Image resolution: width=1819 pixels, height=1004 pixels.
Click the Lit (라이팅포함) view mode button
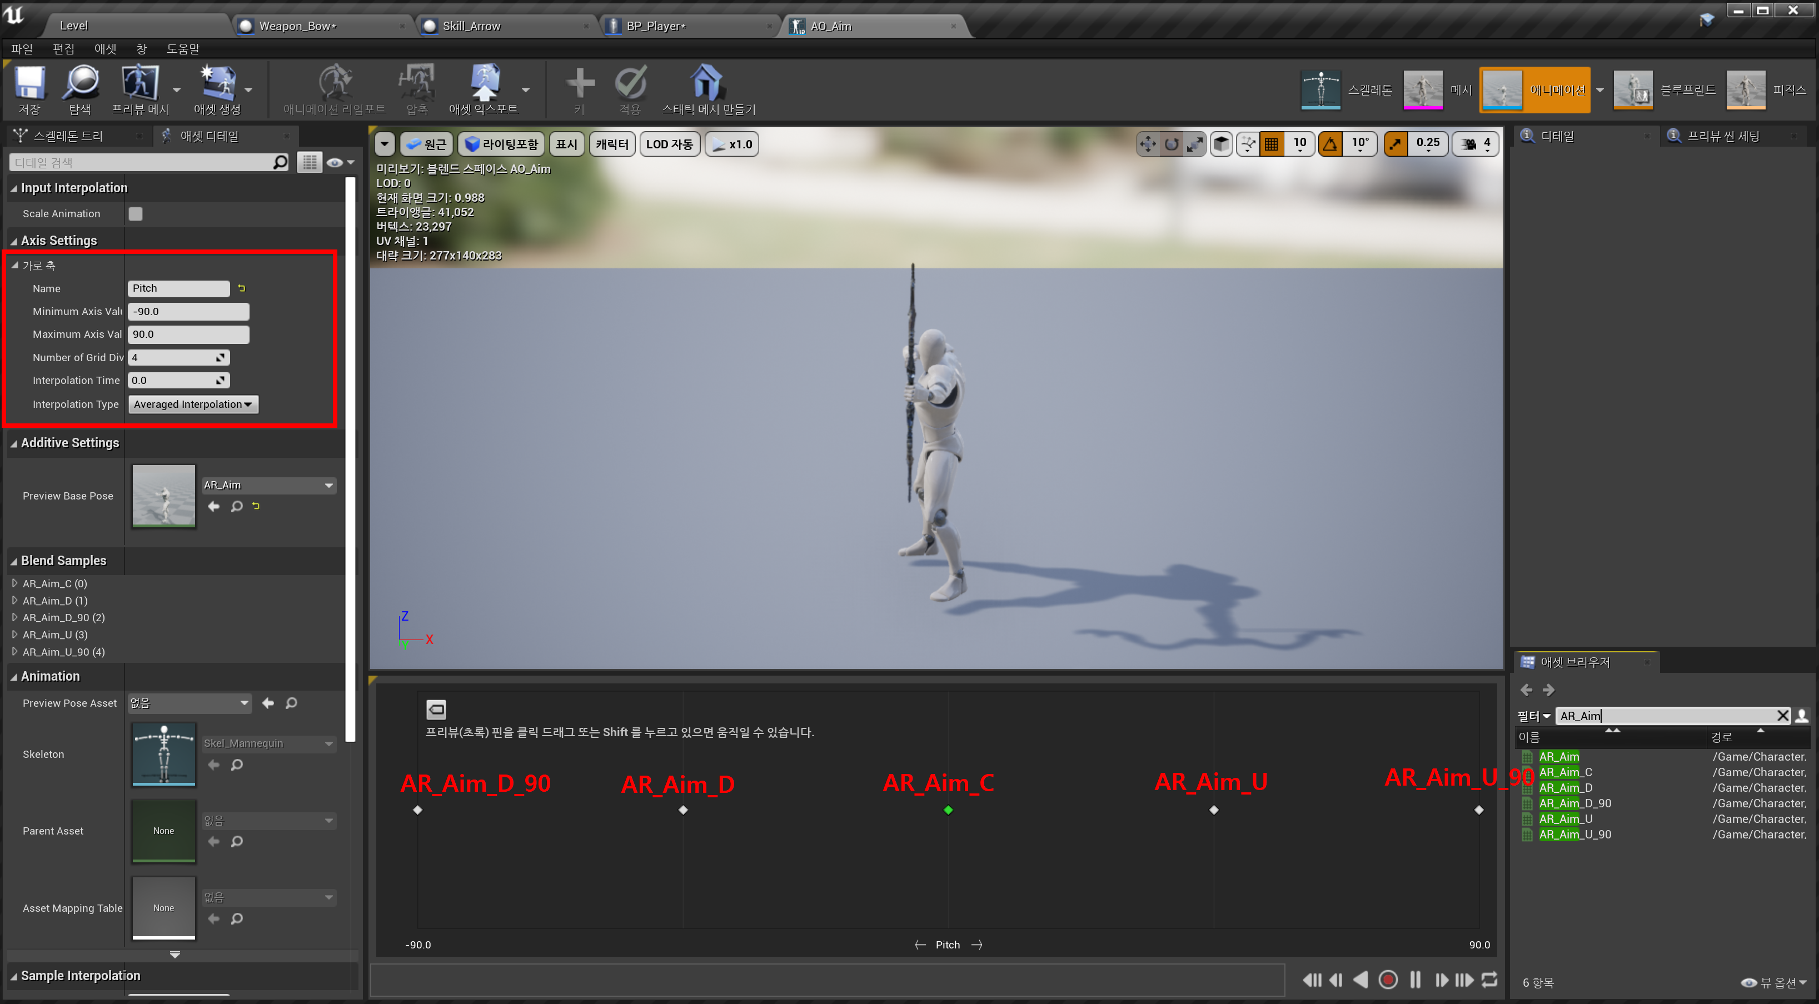(x=501, y=144)
